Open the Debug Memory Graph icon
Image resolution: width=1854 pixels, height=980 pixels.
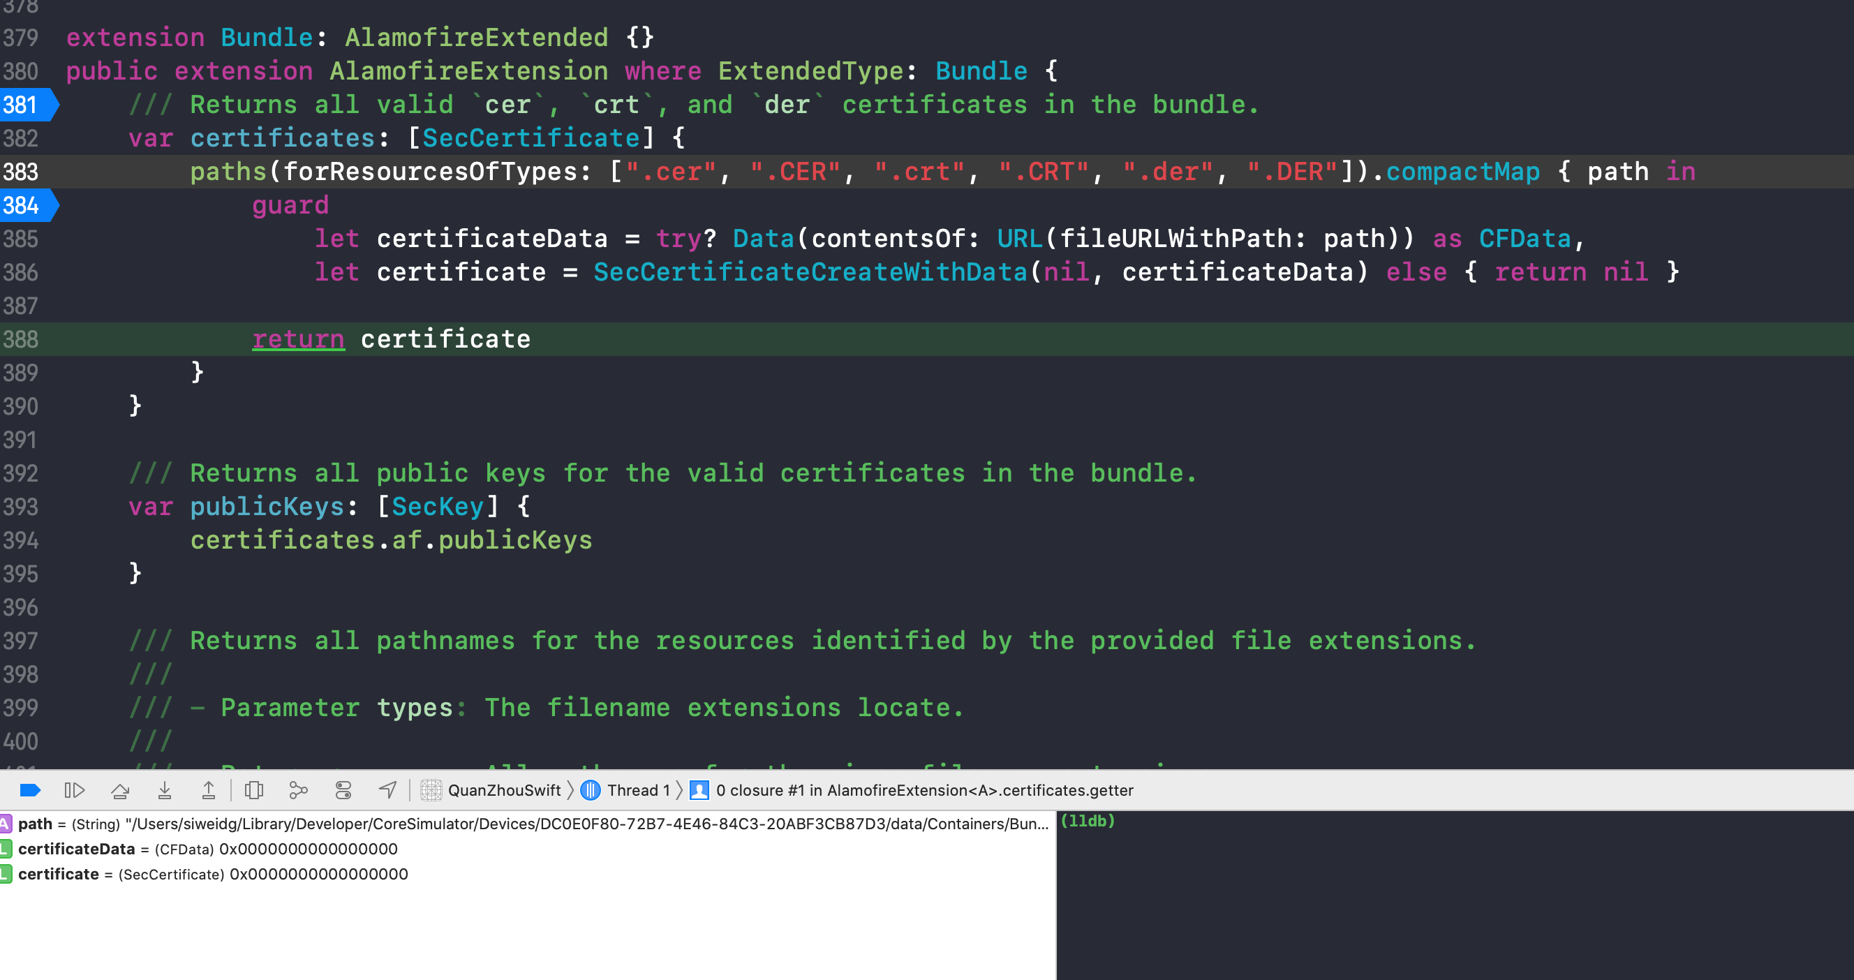(x=298, y=790)
